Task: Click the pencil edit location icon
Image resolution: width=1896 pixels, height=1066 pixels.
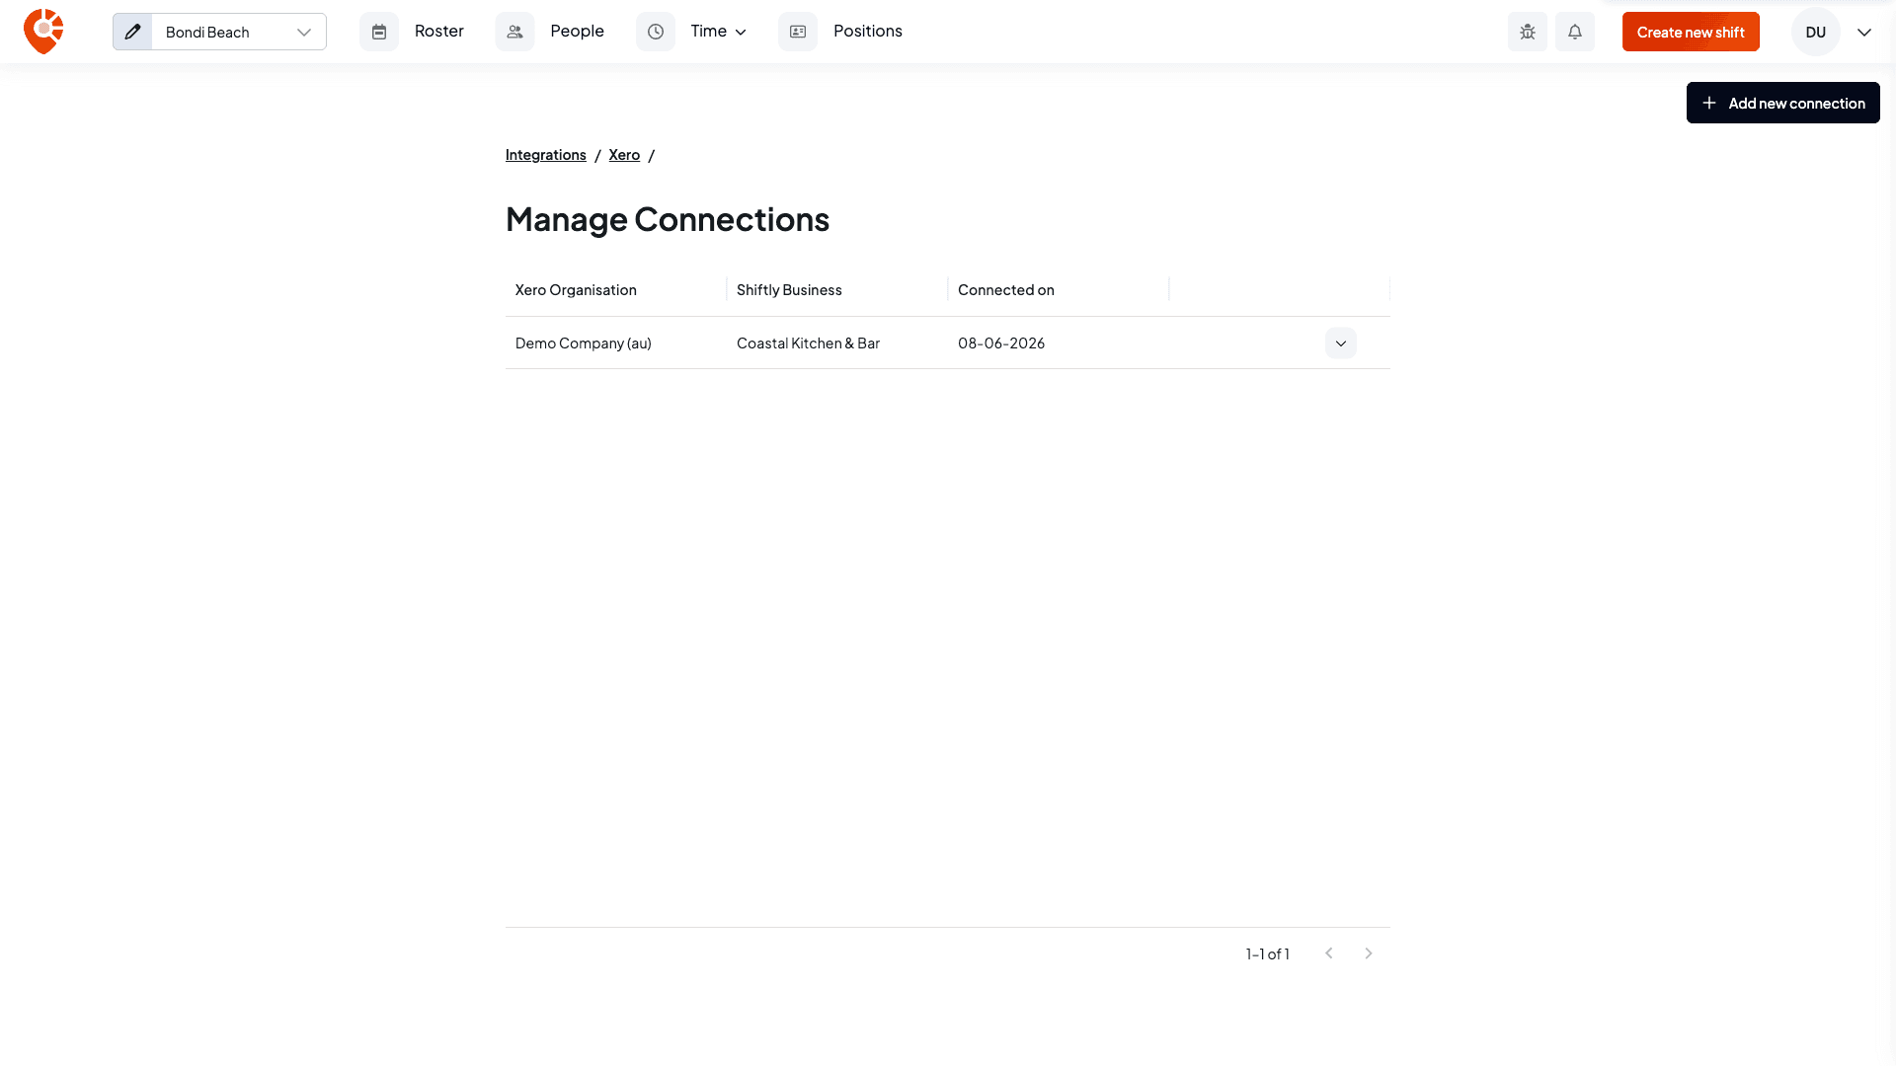Action: pos(132,32)
